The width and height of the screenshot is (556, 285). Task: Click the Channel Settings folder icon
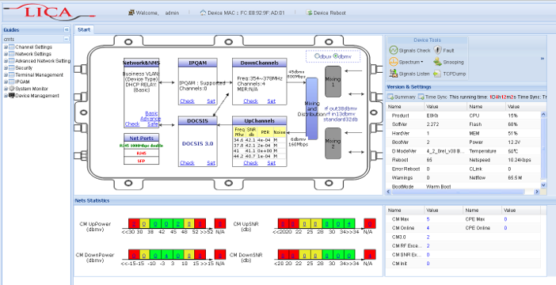(x=12, y=47)
